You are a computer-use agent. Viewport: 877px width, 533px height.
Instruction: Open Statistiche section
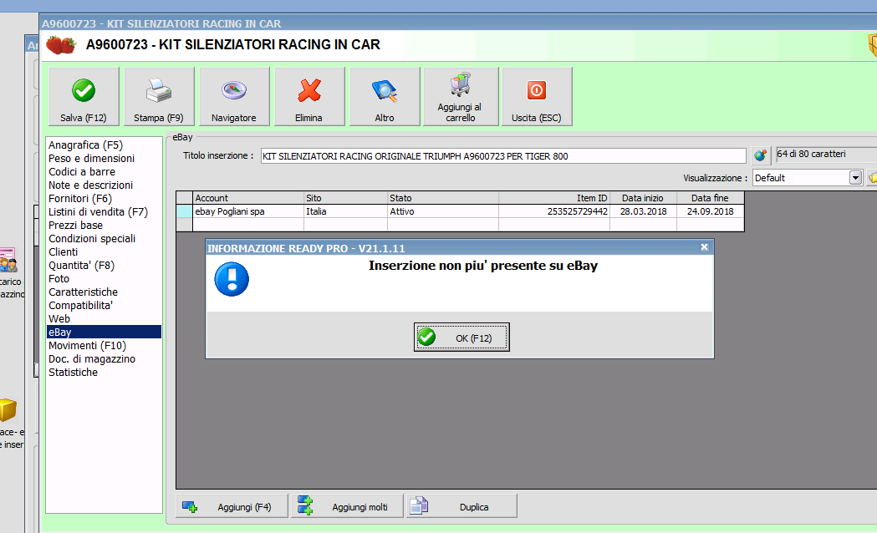(x=104, y=372)
